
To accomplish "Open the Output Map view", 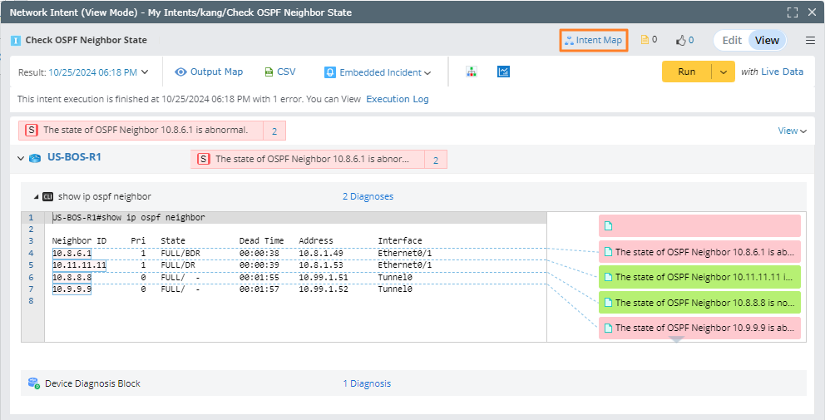I will coord(209,72).
